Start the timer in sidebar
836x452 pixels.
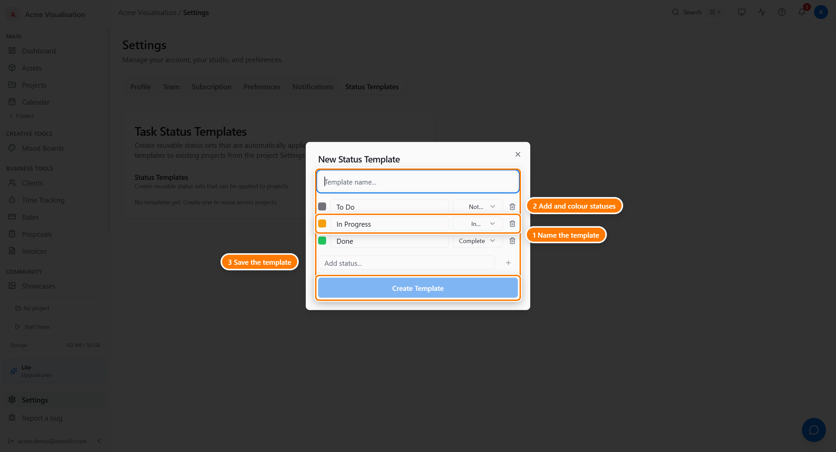pyautogui.click(x=55, y=327)
